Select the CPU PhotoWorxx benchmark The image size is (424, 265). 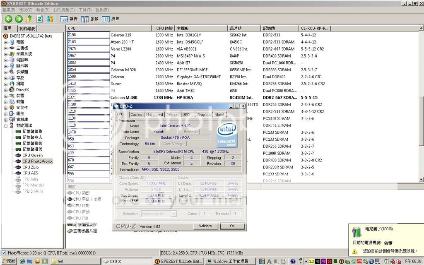37,161
